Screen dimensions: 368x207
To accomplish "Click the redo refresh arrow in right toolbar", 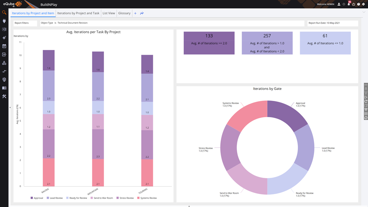I will click(366, 101).
